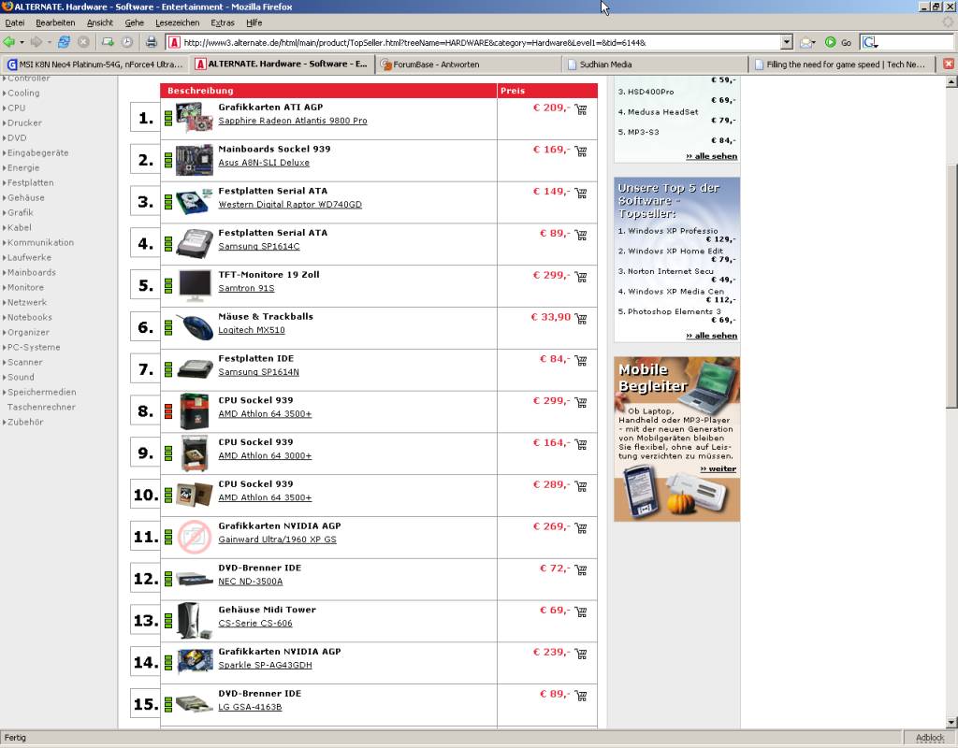Add the € 289 AMD Athlon 64 3500+ to cart
The width and height of the screenshot is (958, 748).
[580, 486]
